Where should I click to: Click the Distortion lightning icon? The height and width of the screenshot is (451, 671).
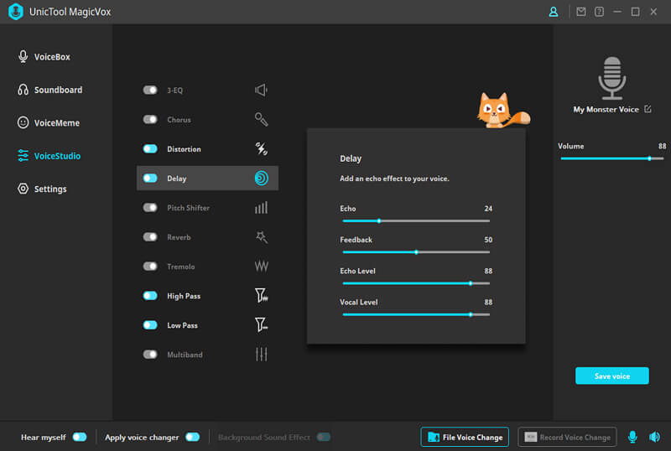[x=261, y=149]
